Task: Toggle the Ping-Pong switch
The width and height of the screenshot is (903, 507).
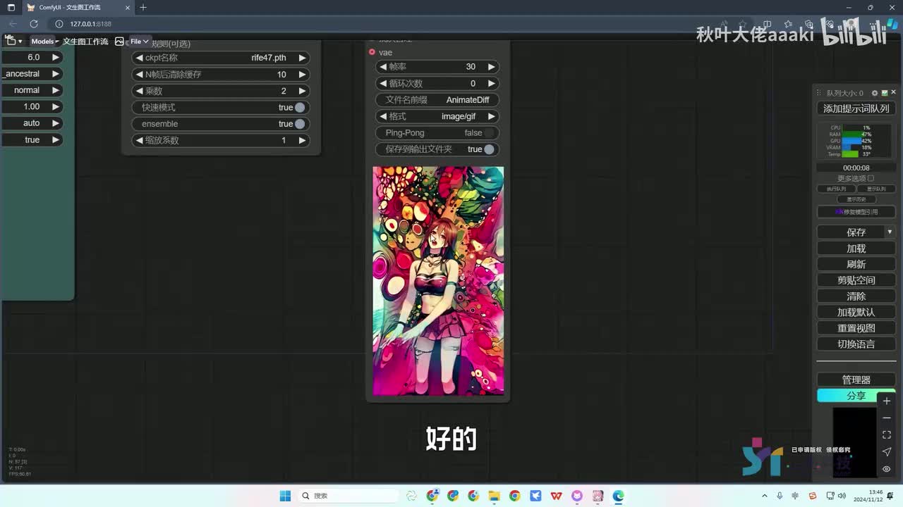Action: 489,132
